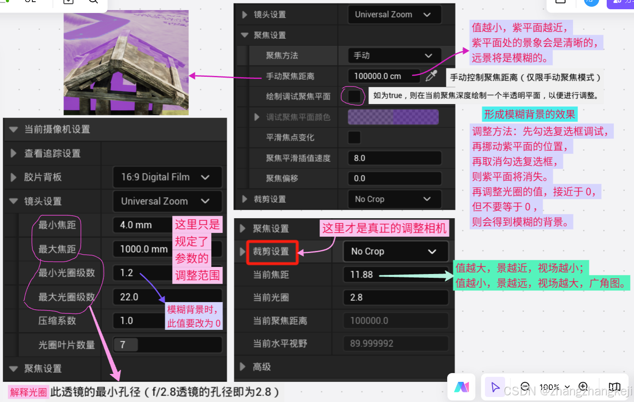The height and width of the screenshot is (402, 634).
Task: Select the pointer tool in the bottom toolbar
Action: click(x=495, y=387)
